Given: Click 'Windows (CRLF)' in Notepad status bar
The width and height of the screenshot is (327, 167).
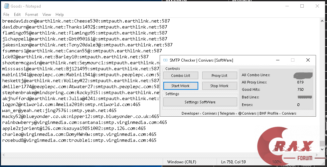Looking at the screenshot, I should [x=182, y=162].
